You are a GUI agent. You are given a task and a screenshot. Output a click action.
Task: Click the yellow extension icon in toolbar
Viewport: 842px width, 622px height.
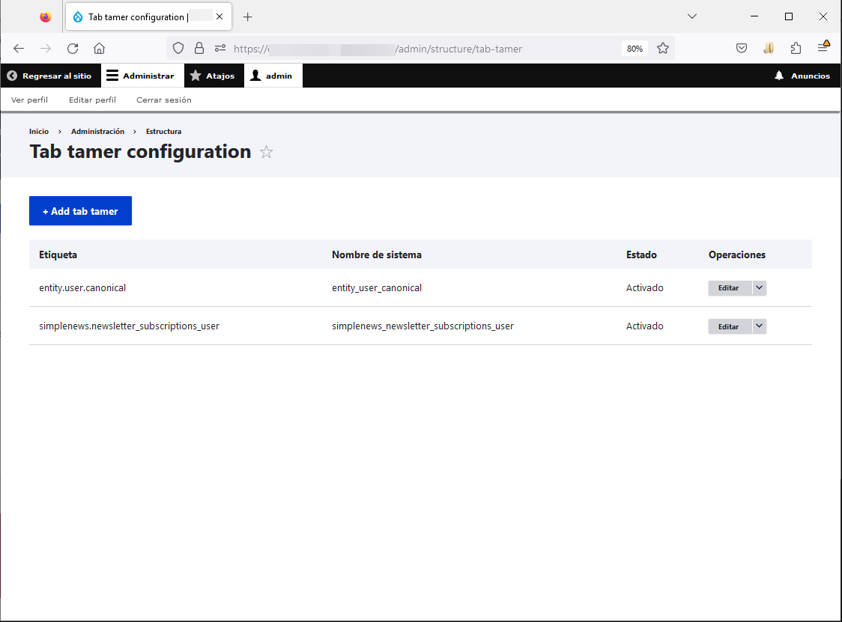[x=769, y=49]
